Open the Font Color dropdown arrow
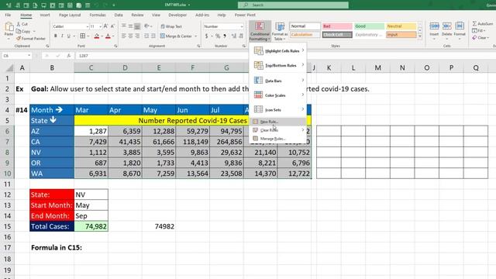 (x=113, y=36)
